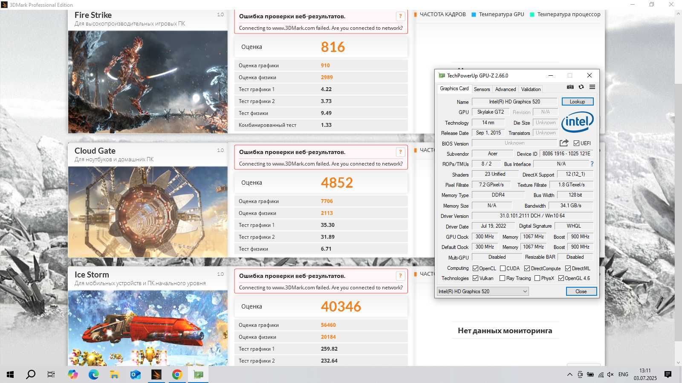This screenshot has height=383, width=682.
Task: Click the Ice Storm error help icon
Action: (400, 276)
